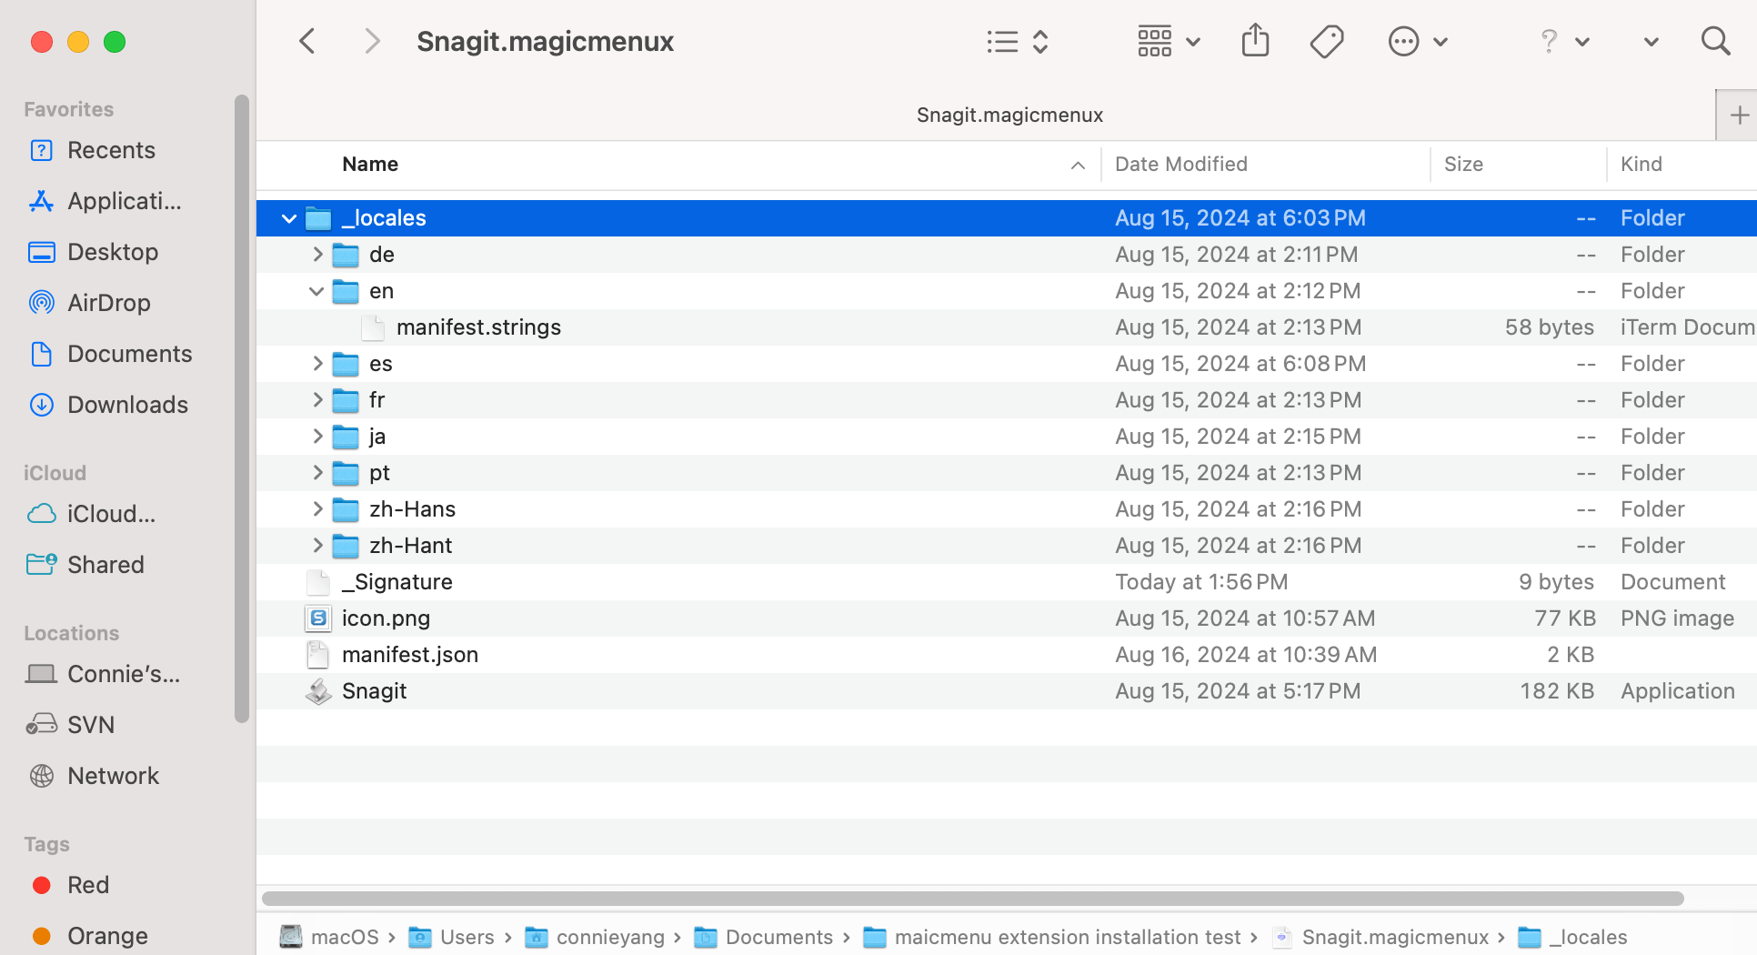
Task: Go forward using the forward arrow
Action: pyautogui.click(x=371, y=41)
